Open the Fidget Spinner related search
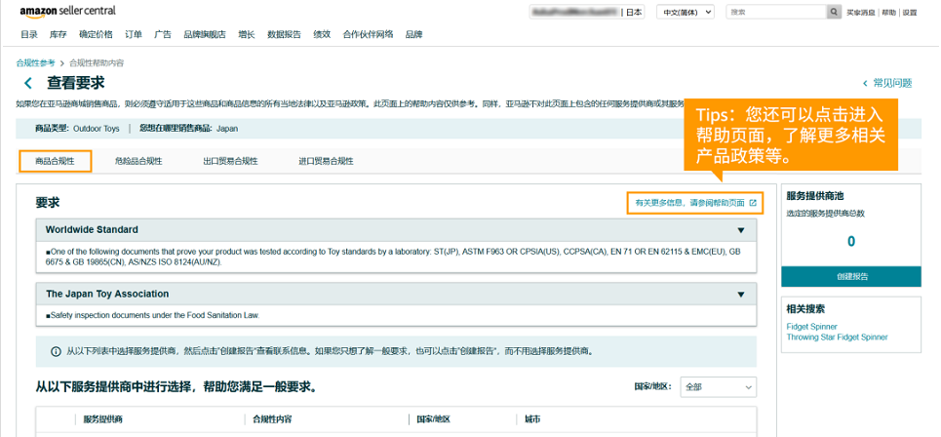The image size is (941, 437). [812, 327]
